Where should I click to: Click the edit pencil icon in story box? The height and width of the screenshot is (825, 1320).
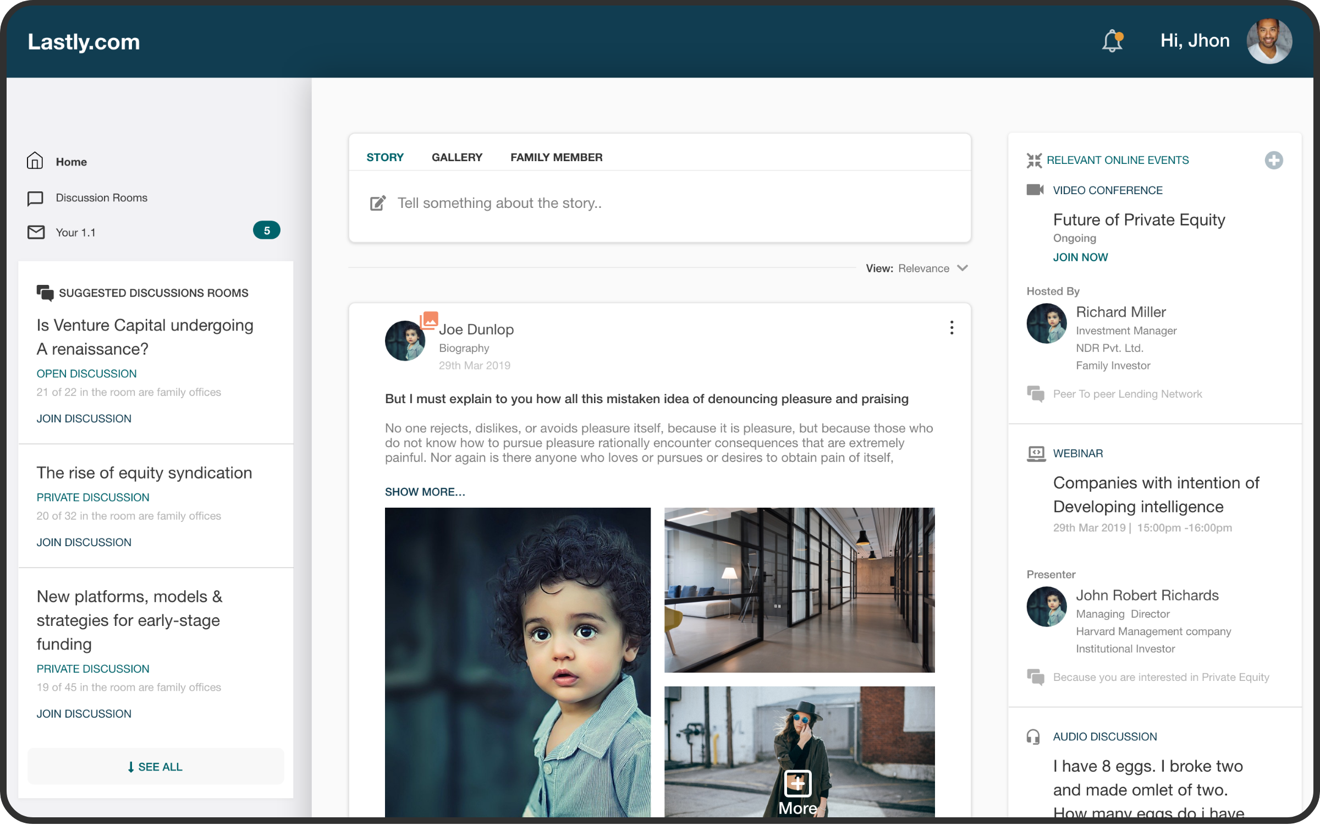tap(378, 204)
